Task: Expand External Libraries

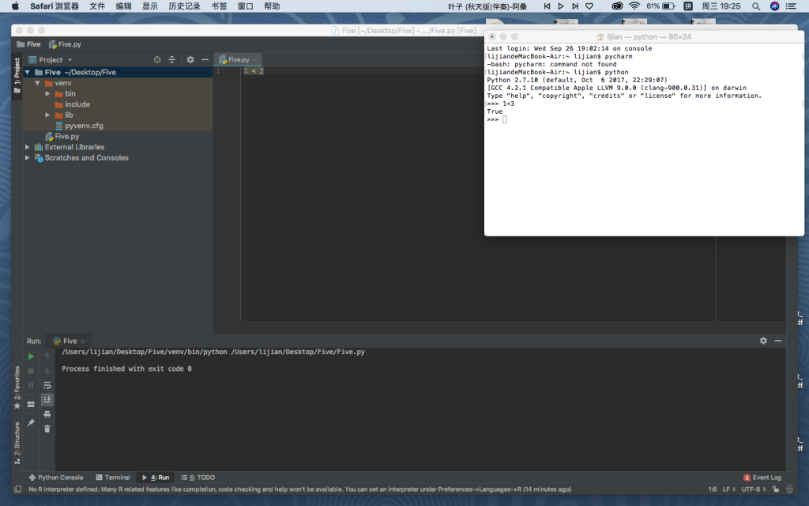Action: pyautogui.click(x=28, y=147)
